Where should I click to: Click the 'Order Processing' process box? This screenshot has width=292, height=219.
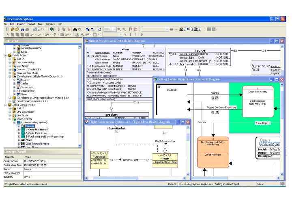258,101
